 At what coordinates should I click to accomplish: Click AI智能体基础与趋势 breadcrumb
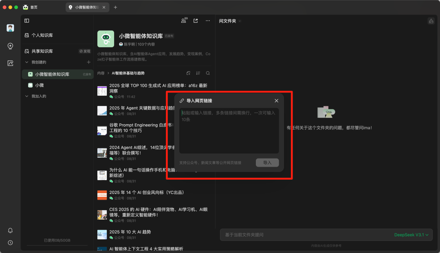pyautogui.click(x=128, y=73)
